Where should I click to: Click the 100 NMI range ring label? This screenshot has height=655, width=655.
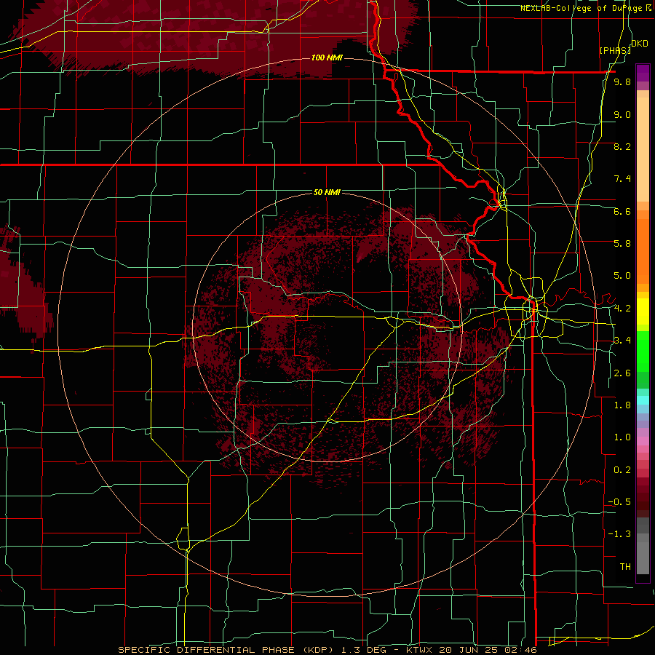(x=327, y=57)
